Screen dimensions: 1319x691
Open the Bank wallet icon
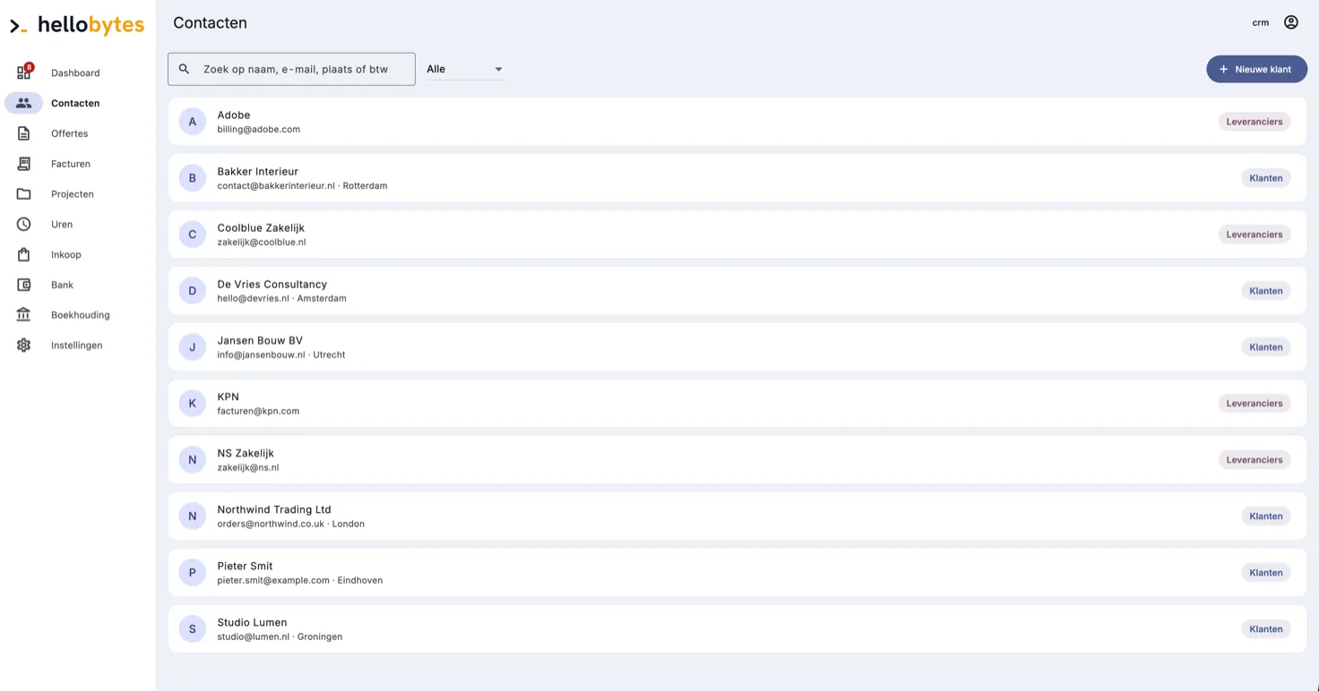click(23, 285)
